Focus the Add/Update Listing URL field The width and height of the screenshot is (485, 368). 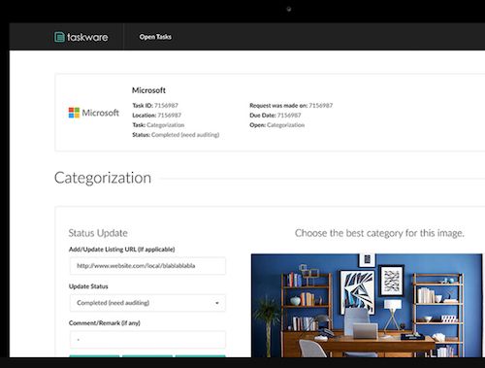click(x=147, y=266)
